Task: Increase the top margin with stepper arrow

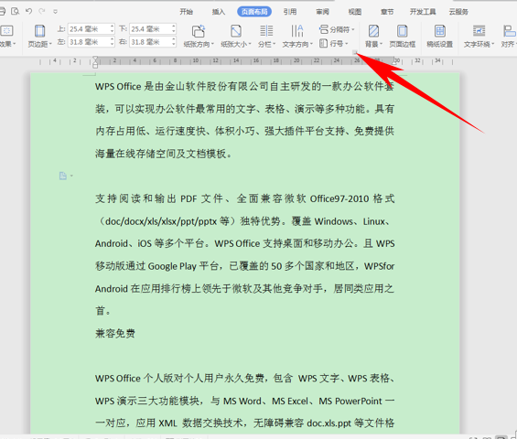Action: point(113,27)
